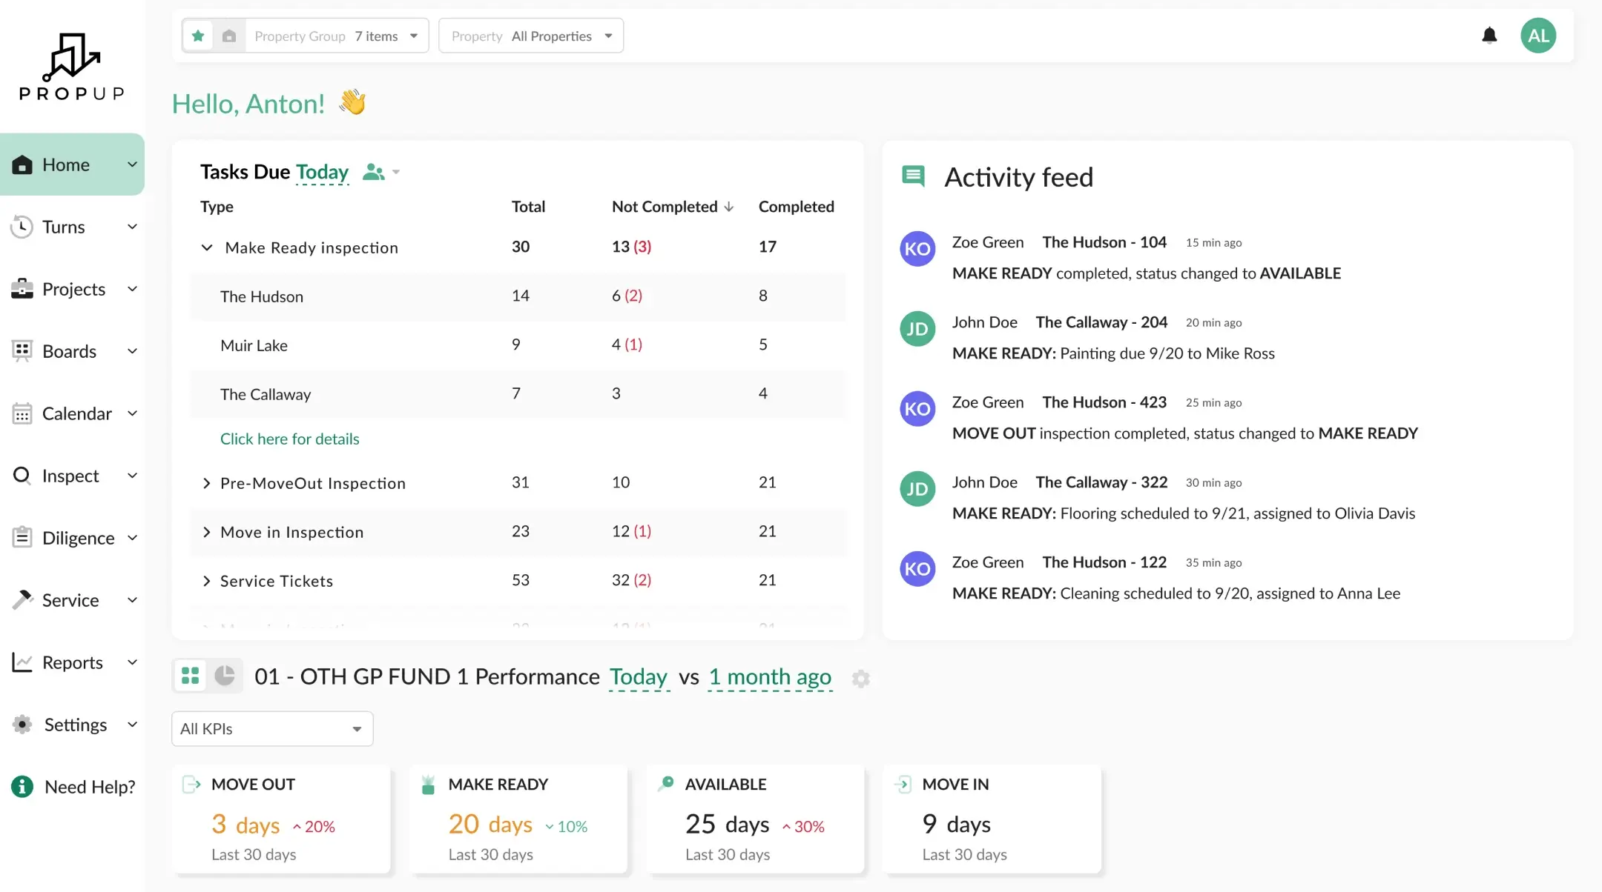Click the Activity feed chat icon
The height and width of the screenshot is (892, 1602).
pyautogui.click(x=913, y=176)
